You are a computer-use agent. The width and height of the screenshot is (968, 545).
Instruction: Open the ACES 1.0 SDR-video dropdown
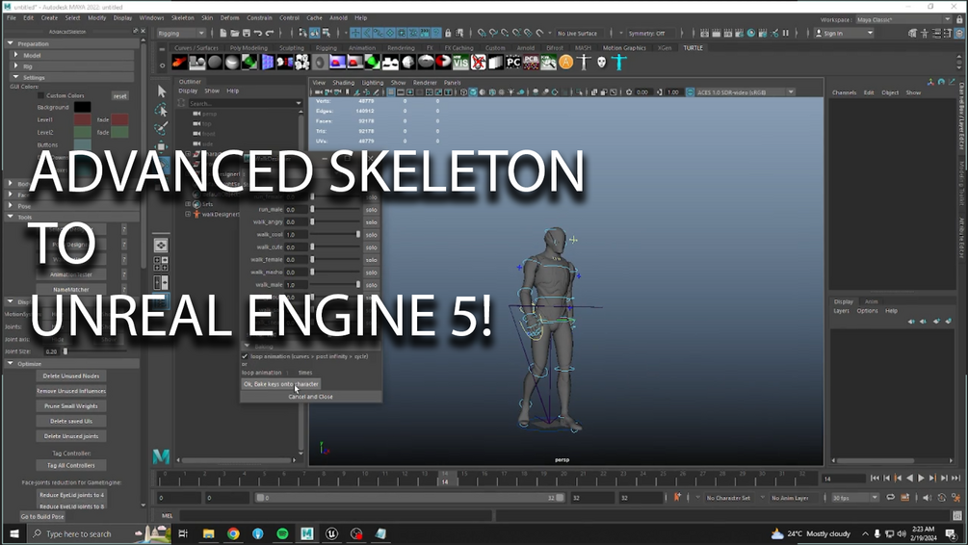745,92
